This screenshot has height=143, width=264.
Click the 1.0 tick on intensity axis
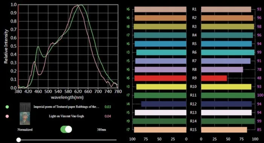click(14, 5)
